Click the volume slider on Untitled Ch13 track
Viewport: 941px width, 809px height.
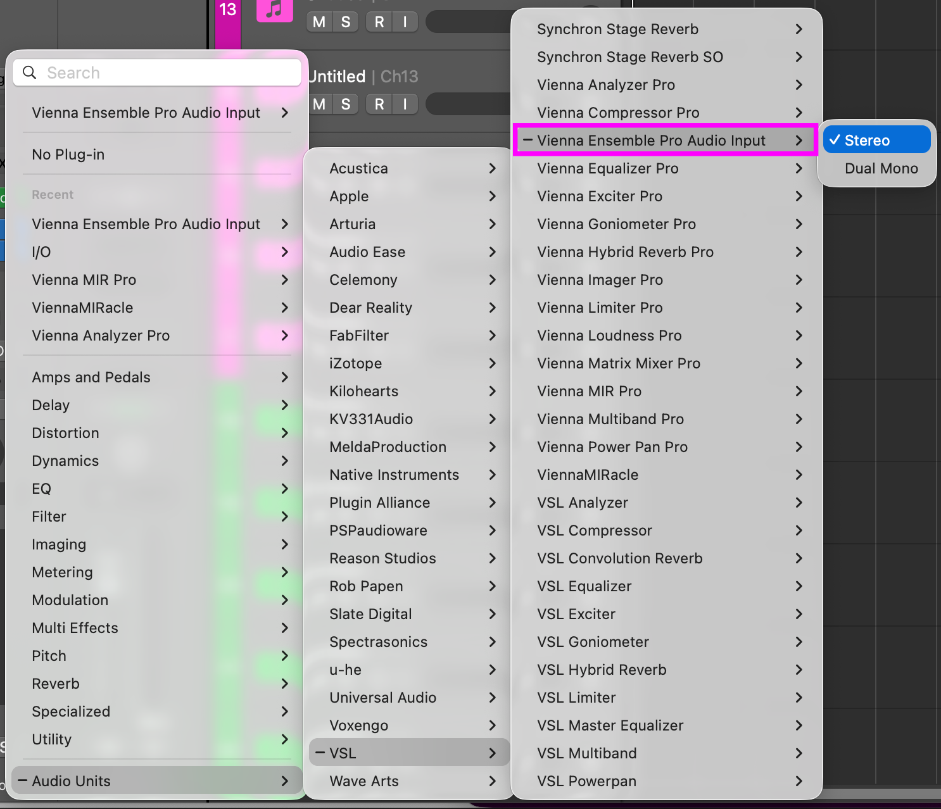coord(469,104)
